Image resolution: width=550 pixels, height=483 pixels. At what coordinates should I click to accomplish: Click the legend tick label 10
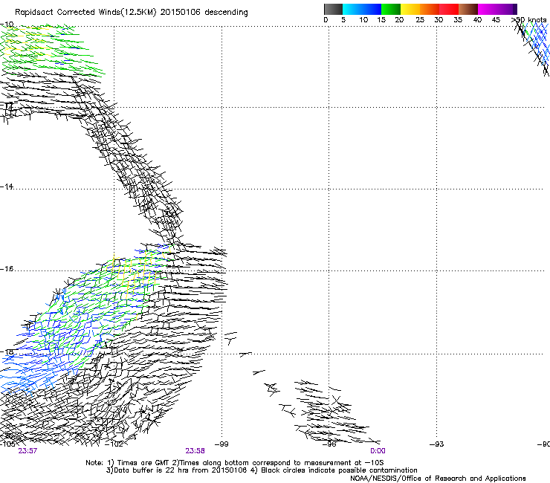pos(363,20)
